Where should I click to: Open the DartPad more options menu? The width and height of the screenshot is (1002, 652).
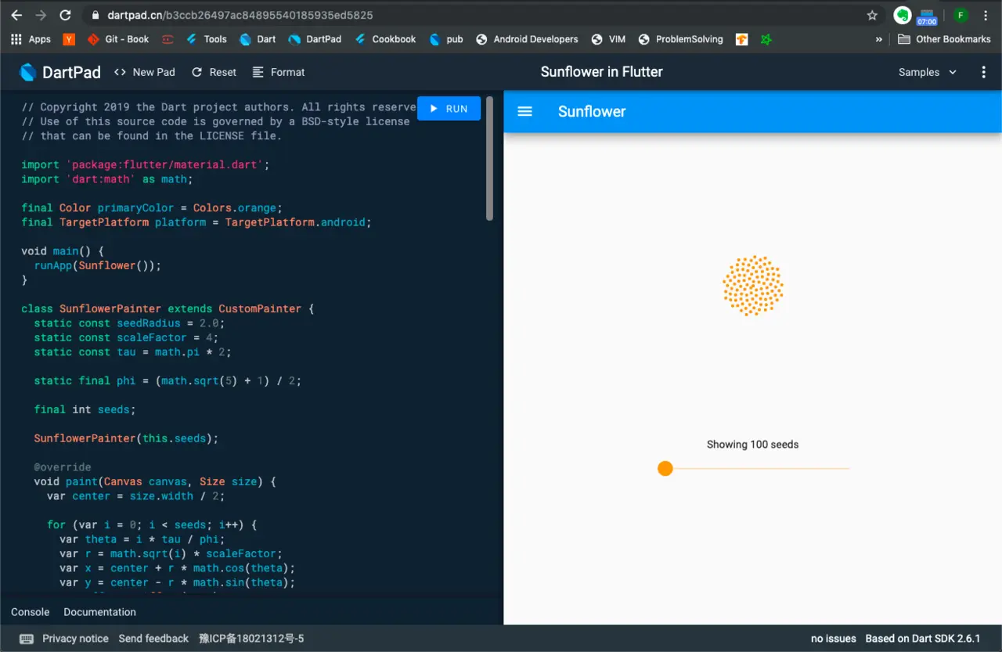[x=984, y=72]
